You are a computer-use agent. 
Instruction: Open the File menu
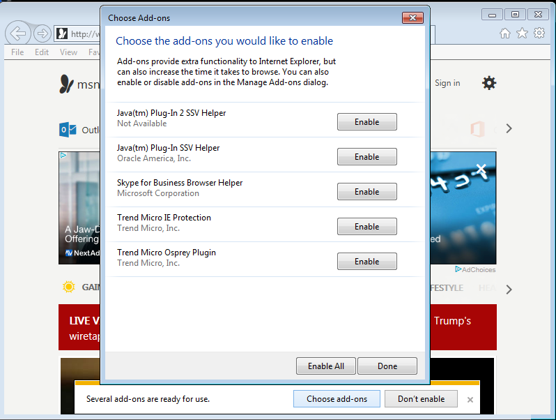17,52
